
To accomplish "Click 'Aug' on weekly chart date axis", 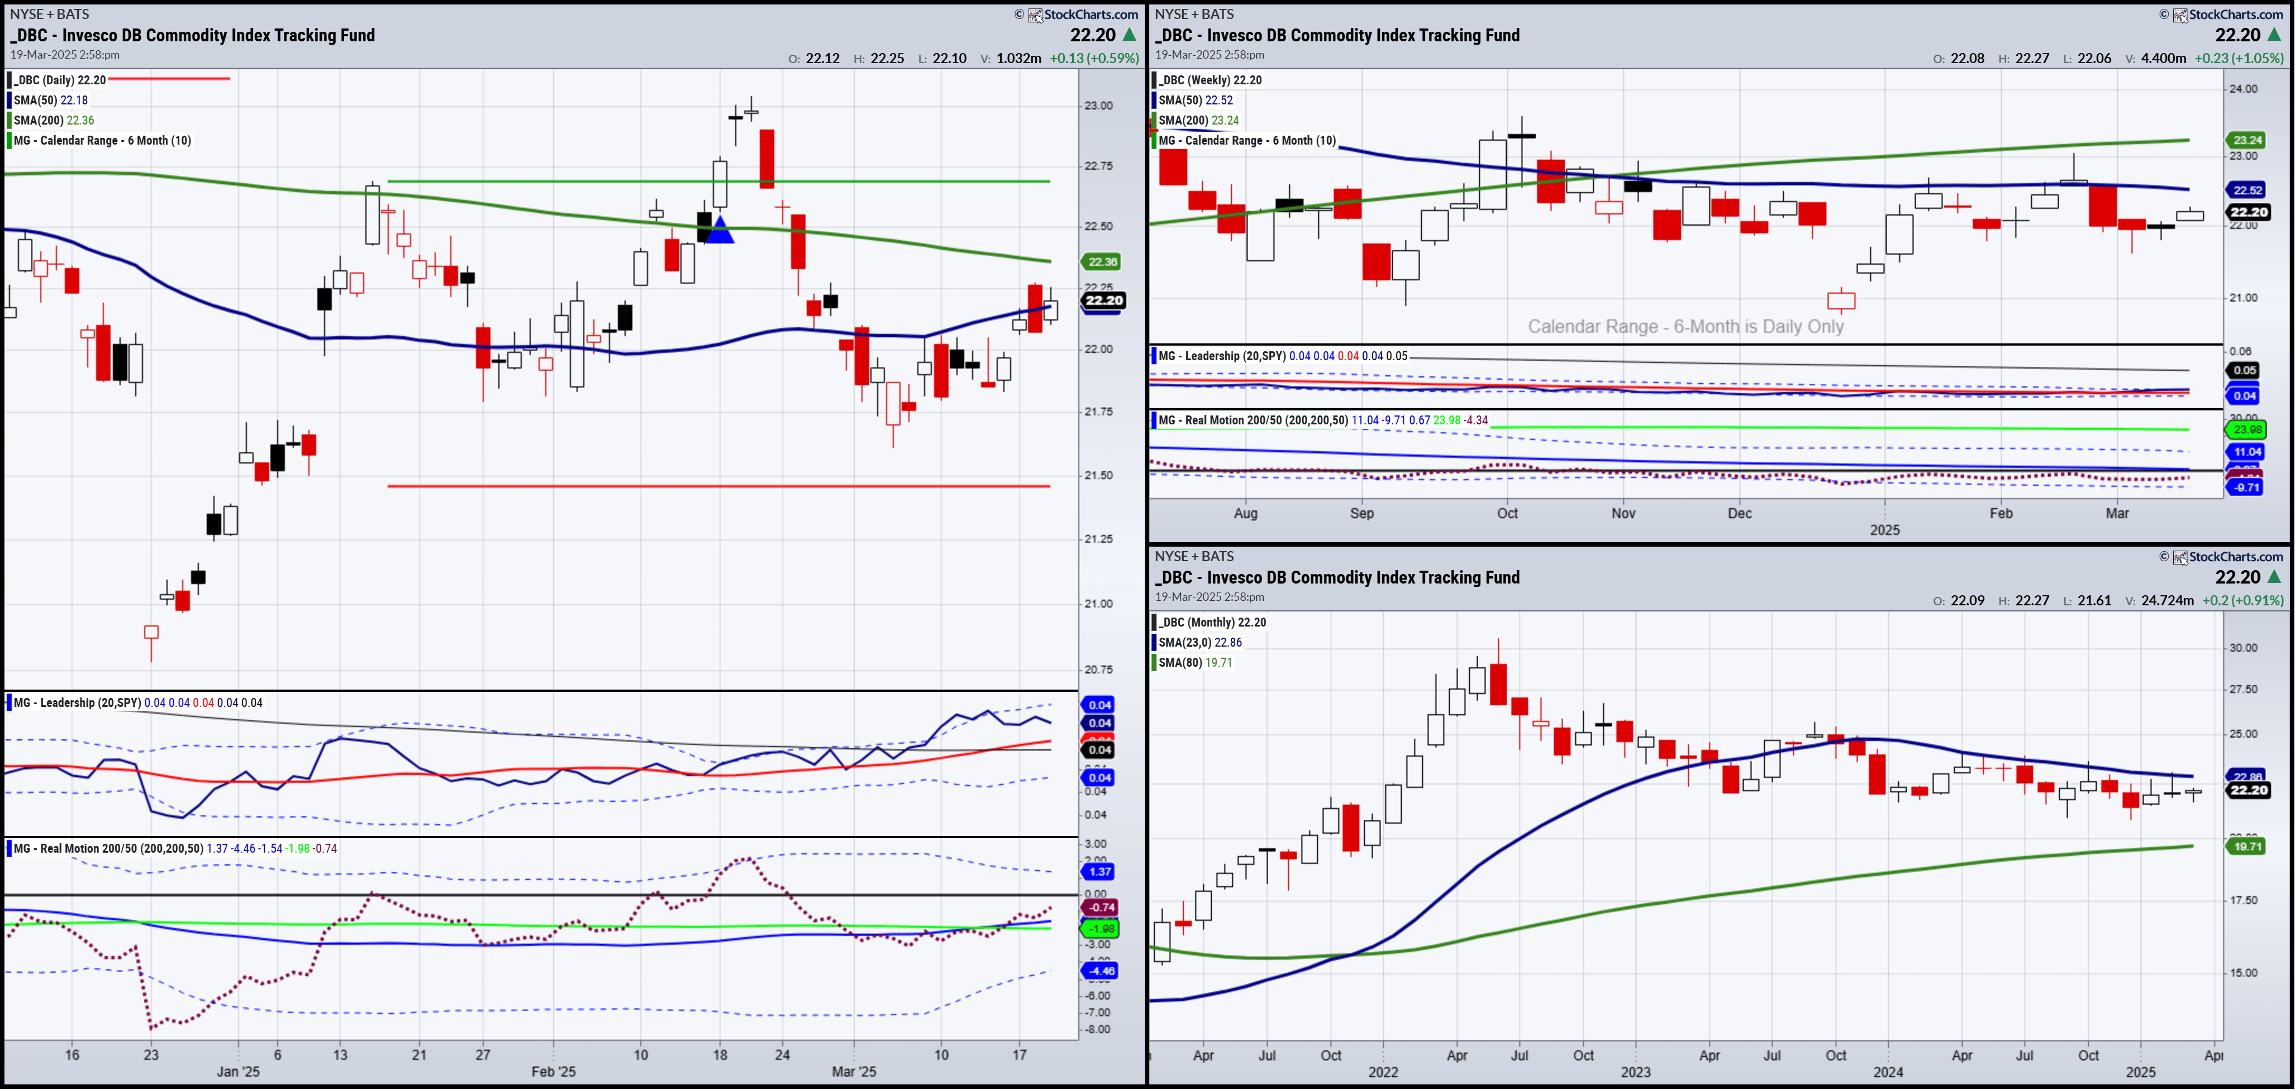I will click(x=1245, y=513).
